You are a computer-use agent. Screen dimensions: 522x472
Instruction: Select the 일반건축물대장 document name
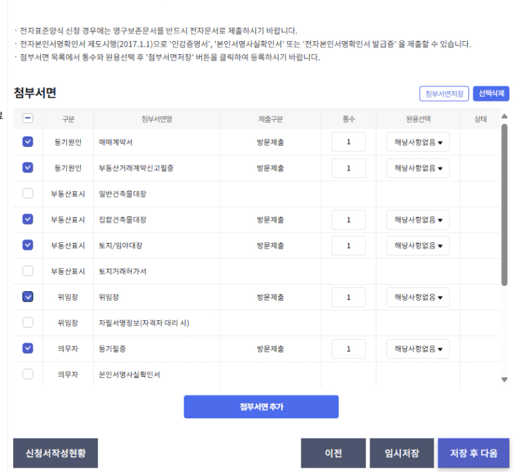[x=122, y=194]
